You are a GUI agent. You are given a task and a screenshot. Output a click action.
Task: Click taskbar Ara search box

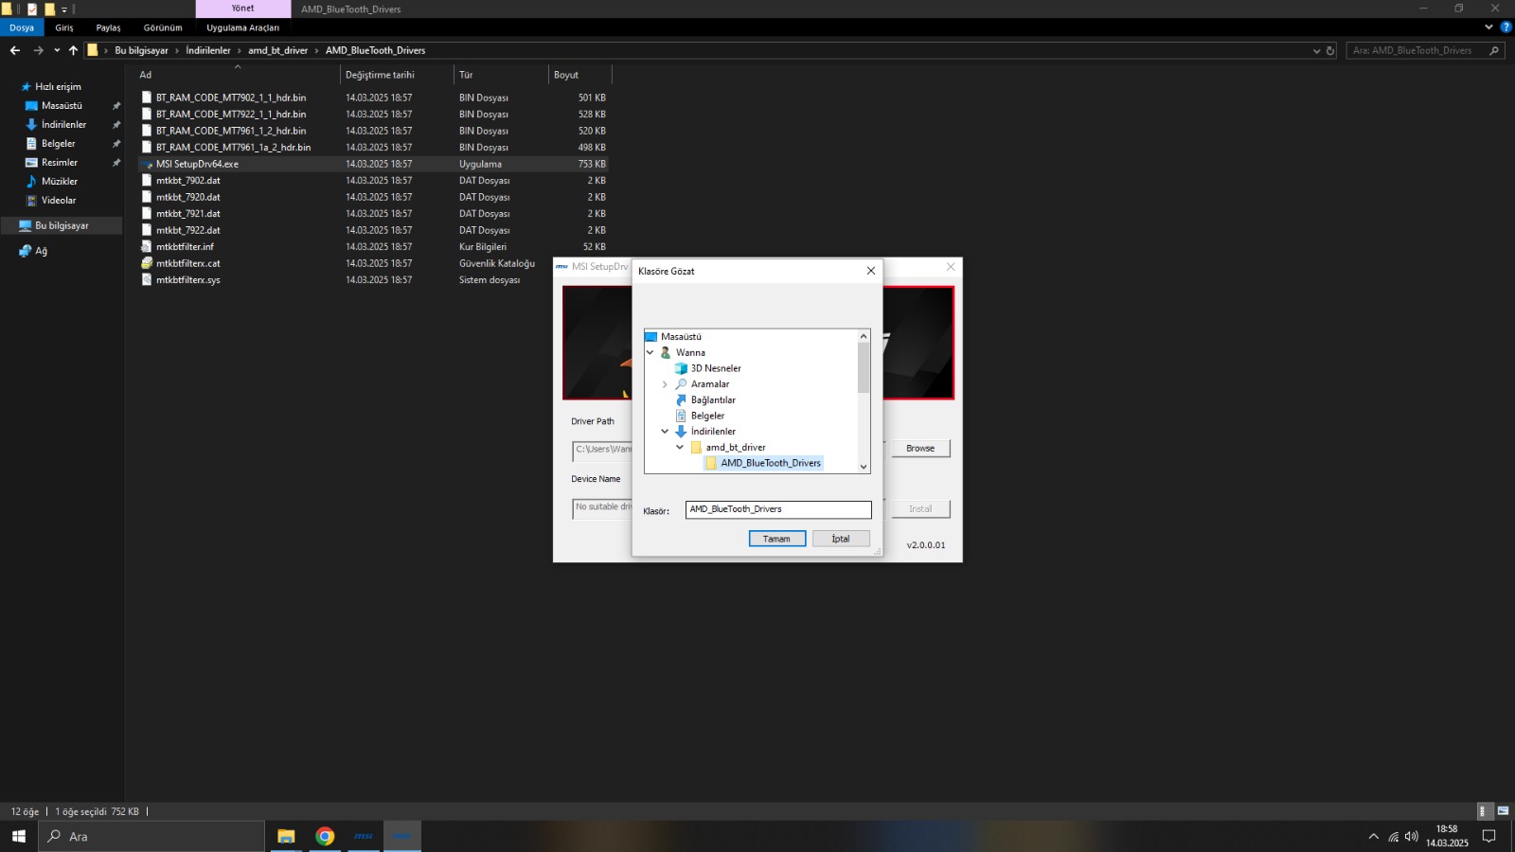click(151, 836)
